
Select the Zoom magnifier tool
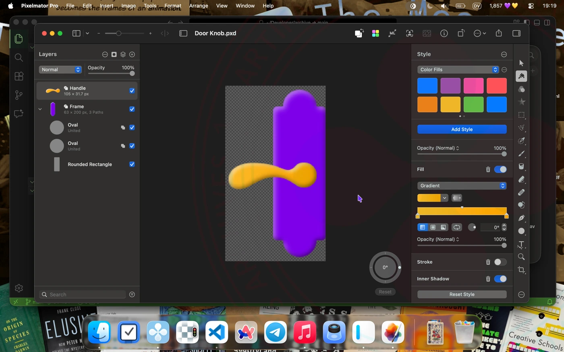point(521,257)
